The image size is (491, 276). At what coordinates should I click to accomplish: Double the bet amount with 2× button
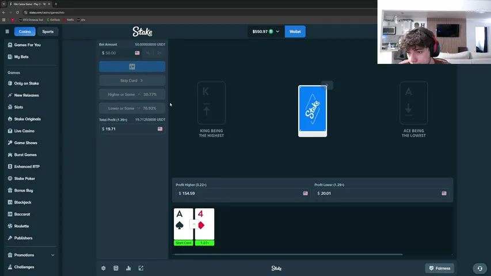point(159,53)
